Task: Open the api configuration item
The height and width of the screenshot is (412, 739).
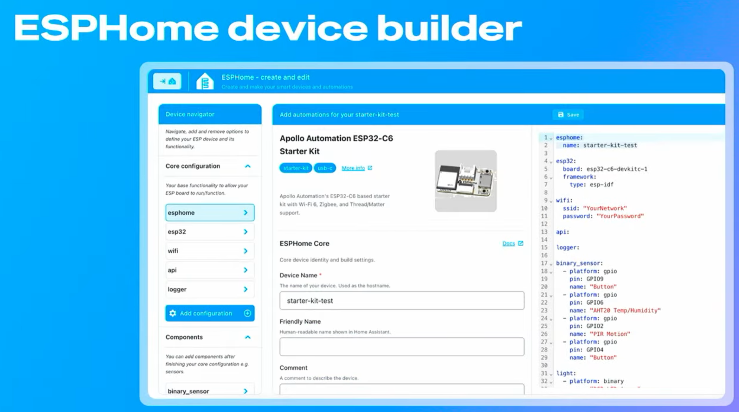Action: point(209,270)
